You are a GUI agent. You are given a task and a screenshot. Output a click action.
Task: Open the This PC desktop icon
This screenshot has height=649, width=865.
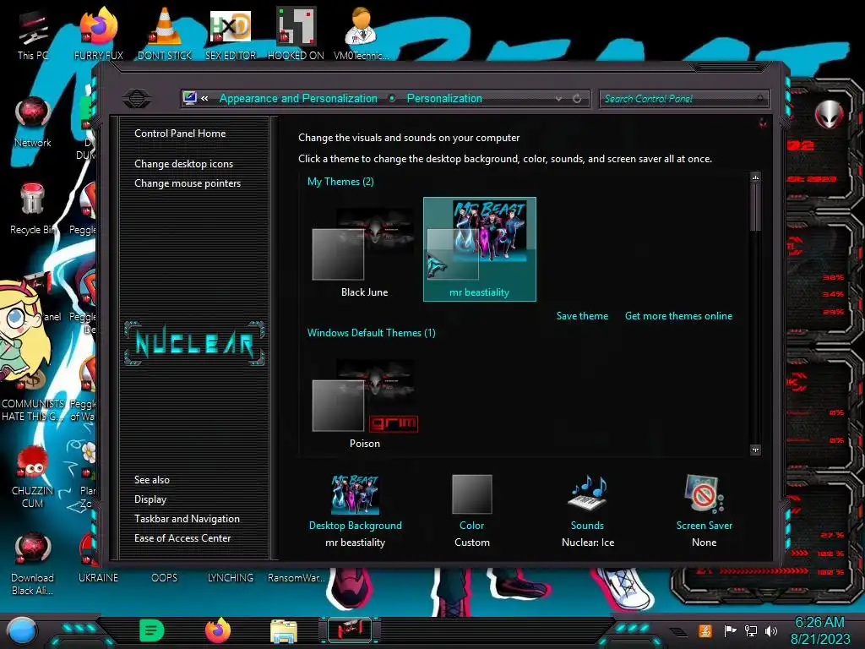click(x=33, y=33)
